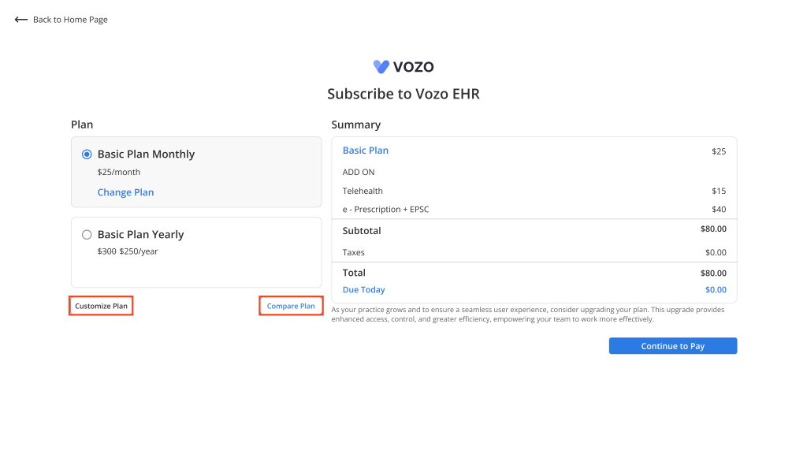Image resolution: width=807 pixels, height=454 pixels.
Task: Click the Basic Plan Monthly card title
Action: tap(146, 154)
